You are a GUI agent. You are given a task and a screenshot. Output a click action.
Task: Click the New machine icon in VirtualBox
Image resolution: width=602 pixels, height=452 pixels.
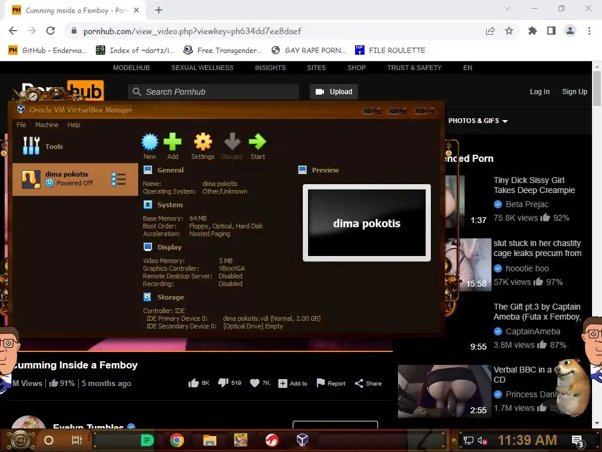[150, 142]
